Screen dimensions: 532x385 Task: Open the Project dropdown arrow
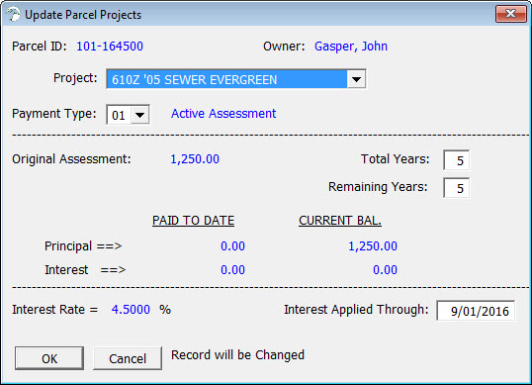click(x=356, y=79)
